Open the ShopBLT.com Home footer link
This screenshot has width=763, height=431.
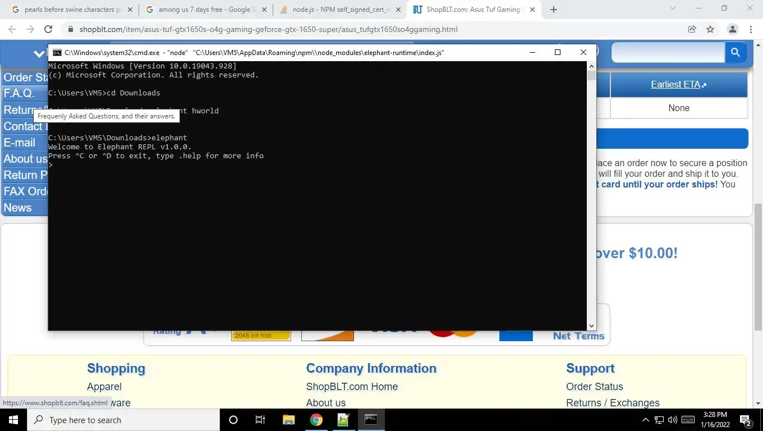pos(352,387)
